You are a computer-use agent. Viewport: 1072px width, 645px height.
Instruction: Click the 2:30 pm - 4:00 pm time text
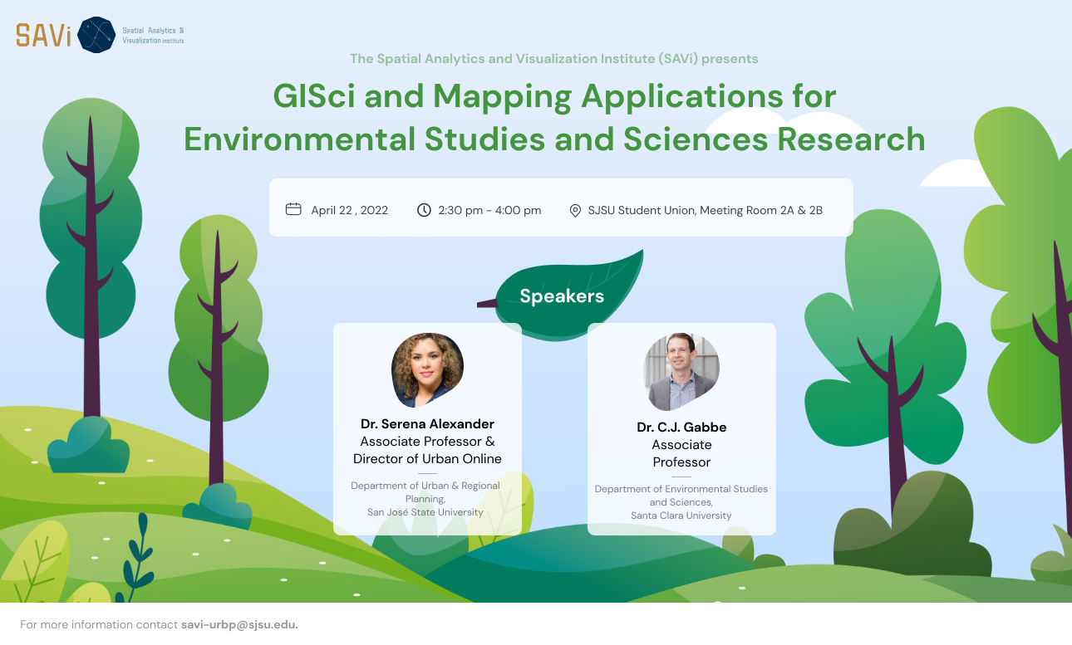click(x=489, y=210)
